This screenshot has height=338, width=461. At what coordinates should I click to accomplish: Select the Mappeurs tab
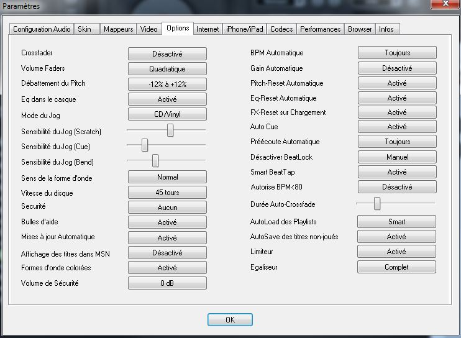tap(118, 29)
